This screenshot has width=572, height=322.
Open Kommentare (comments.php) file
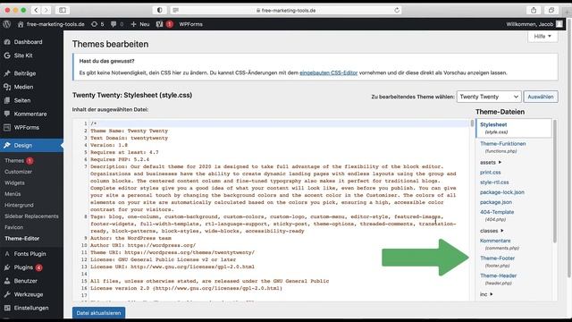tap(499, 244)
